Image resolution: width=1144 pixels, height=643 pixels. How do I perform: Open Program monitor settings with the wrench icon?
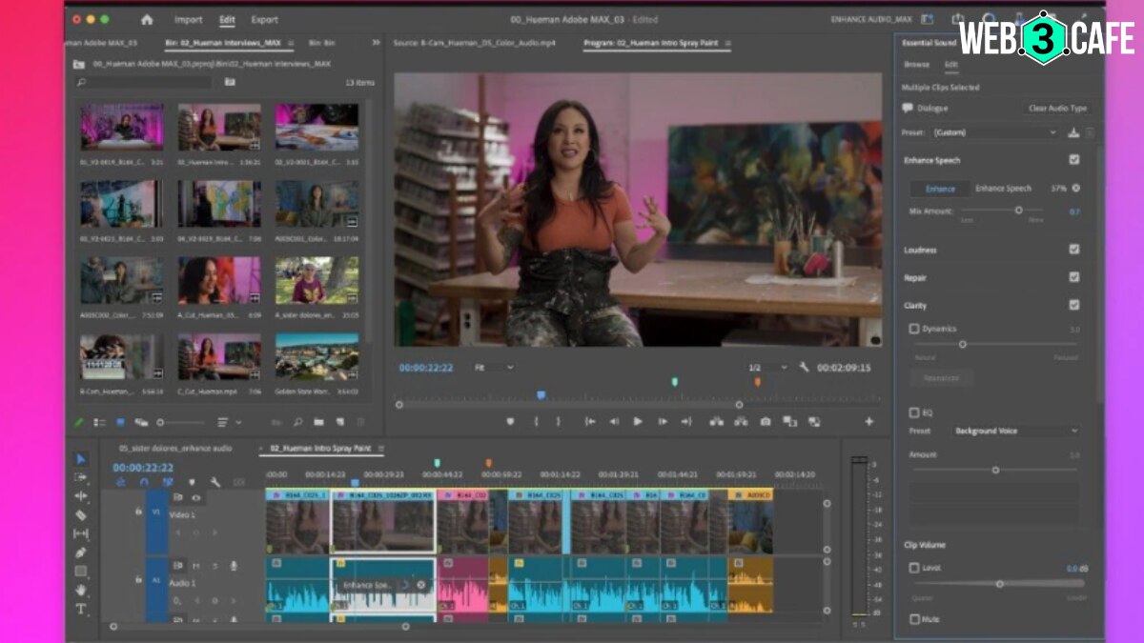click(804, 365)
